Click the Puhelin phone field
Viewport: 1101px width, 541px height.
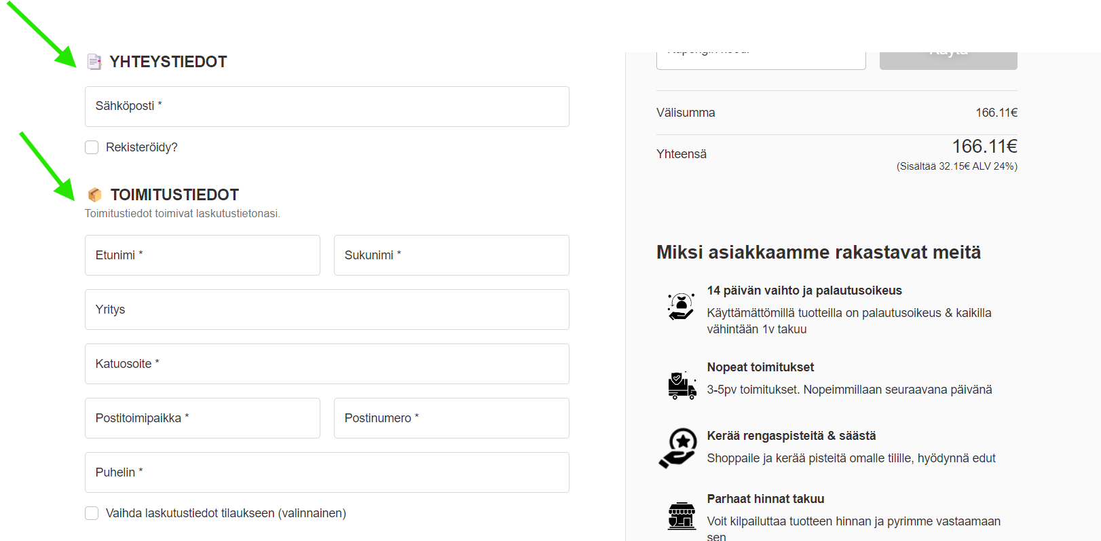click(x=327, y=472)
